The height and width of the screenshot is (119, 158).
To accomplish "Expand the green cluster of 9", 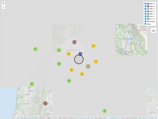I will pos(59,64).
